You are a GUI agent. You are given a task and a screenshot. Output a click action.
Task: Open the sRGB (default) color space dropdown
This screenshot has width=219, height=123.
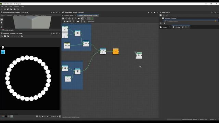[x=11, y=30]
